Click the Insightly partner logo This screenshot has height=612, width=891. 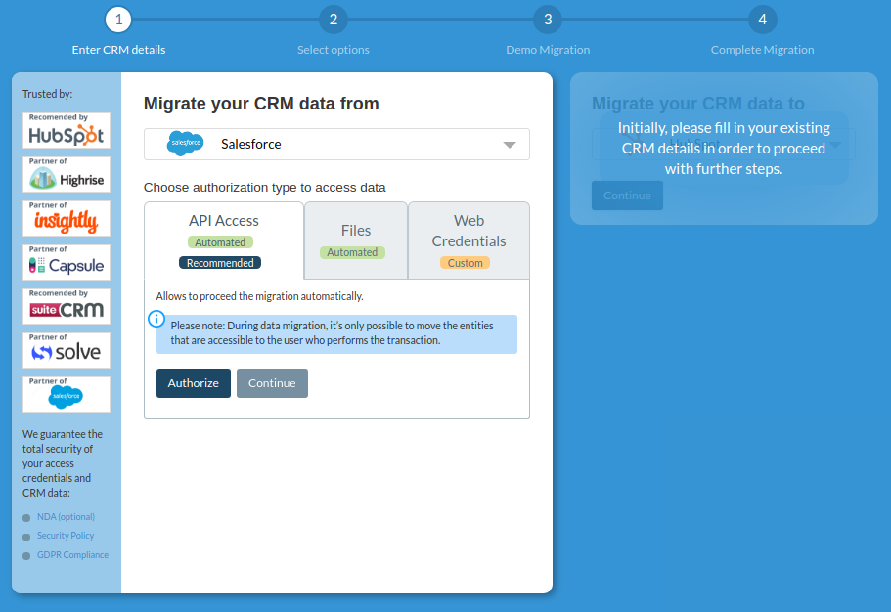(67, 218)
